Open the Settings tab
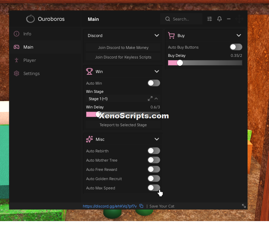 click(x=45, y=73)
